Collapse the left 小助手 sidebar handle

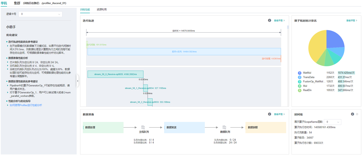[x=77, y=81]
